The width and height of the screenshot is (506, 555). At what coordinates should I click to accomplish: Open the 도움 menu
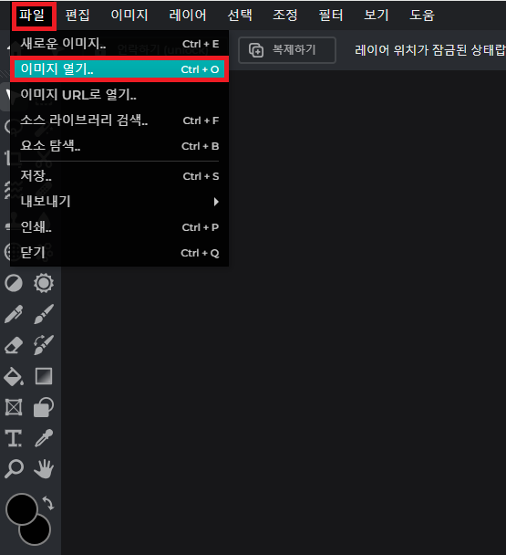coord(422,16)
